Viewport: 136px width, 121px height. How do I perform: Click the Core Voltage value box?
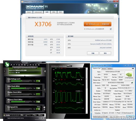pyautogui.click(x=38, y=81)
